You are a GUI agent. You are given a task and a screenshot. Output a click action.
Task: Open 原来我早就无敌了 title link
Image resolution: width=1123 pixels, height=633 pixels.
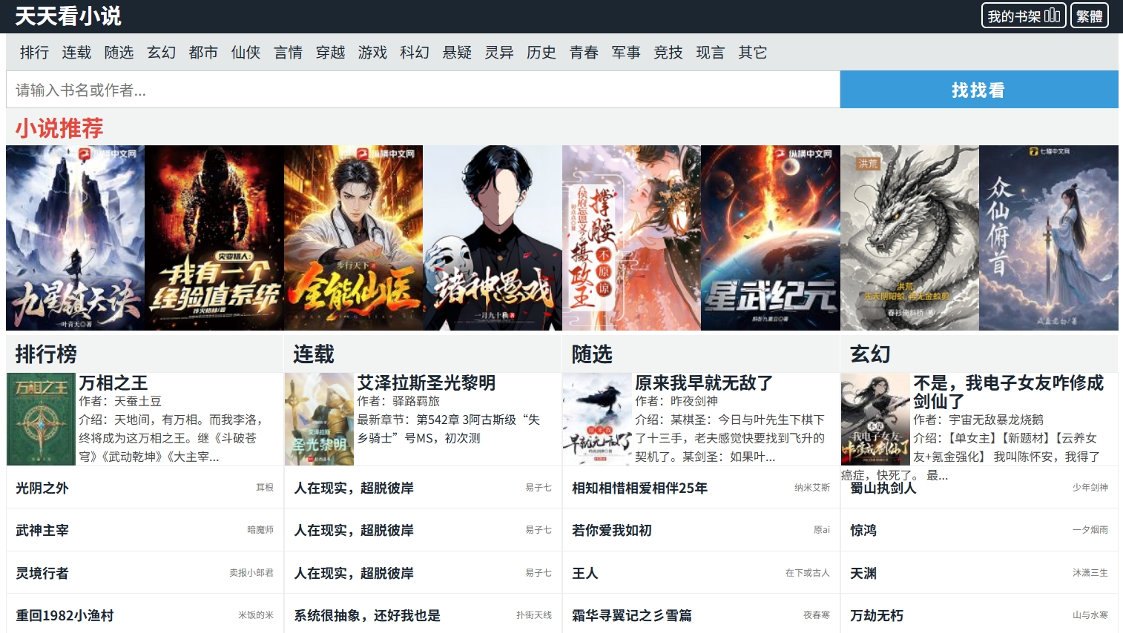coord(704,383)
